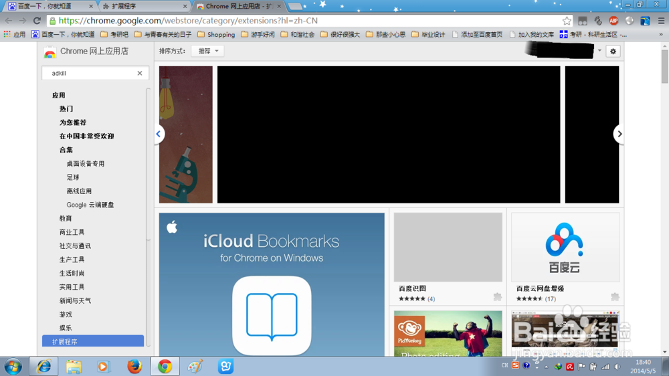Open the 社交与通讯 category
The image size is (669, 376).
point(75,246)
